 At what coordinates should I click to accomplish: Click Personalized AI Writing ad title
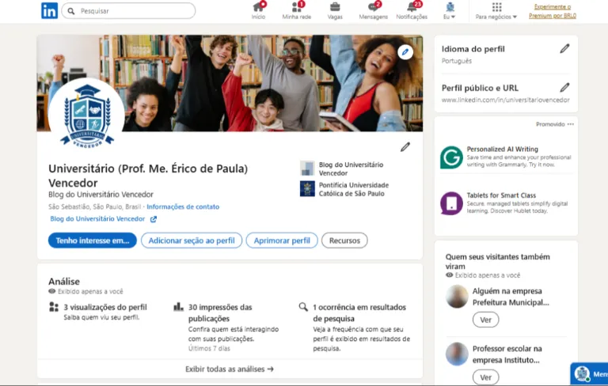(x=502, y=149)
